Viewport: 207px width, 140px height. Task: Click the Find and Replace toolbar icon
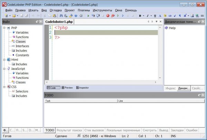[66, 16]
